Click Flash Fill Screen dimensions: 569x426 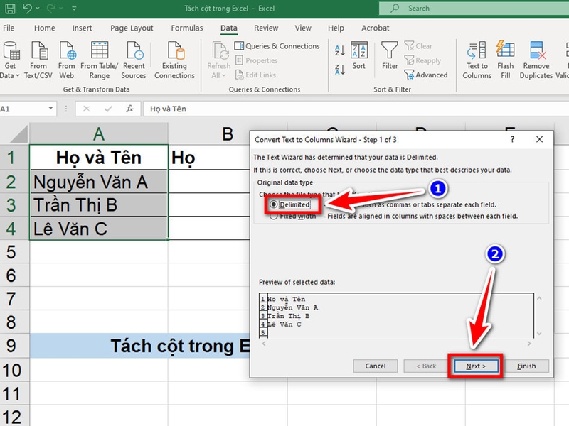[x=505, y=60]
